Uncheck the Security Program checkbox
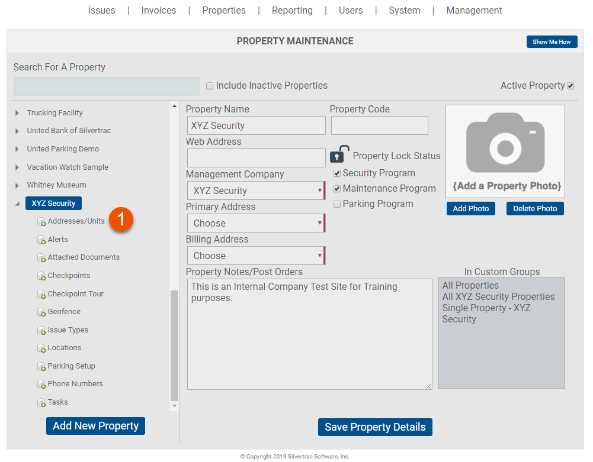This screenshot has height=462, width=593. 337,173
